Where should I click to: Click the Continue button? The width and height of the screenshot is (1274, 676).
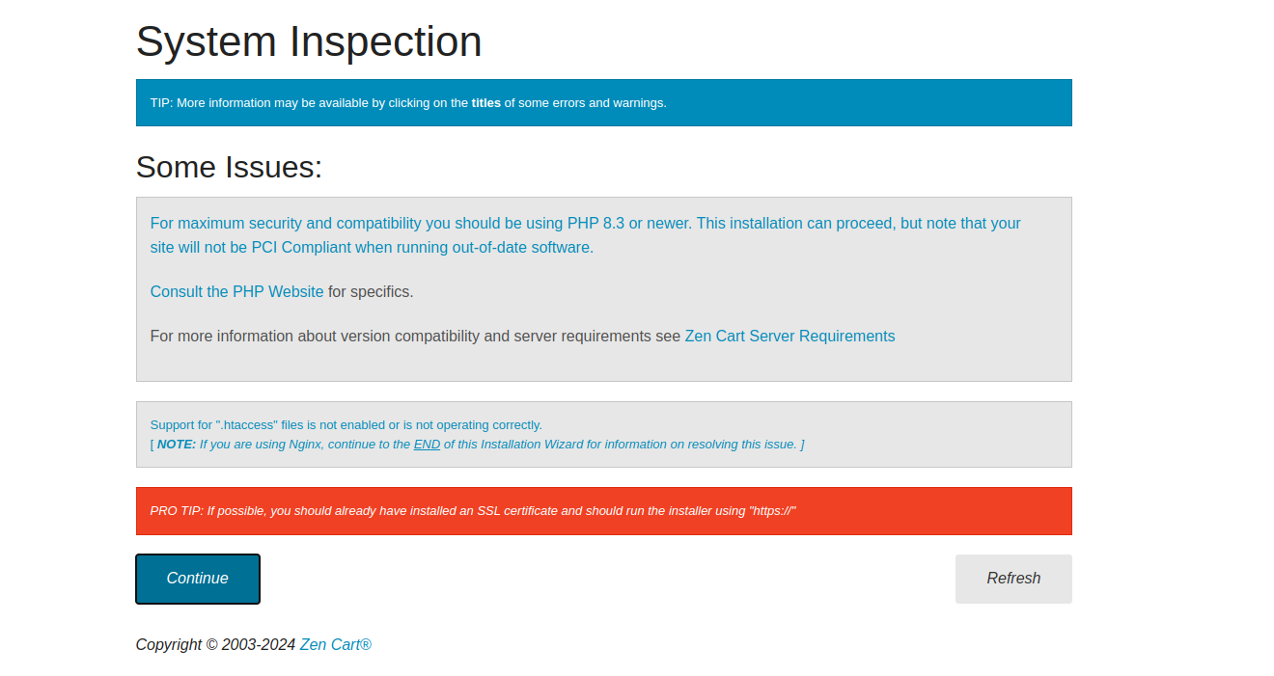click(197, 579)
